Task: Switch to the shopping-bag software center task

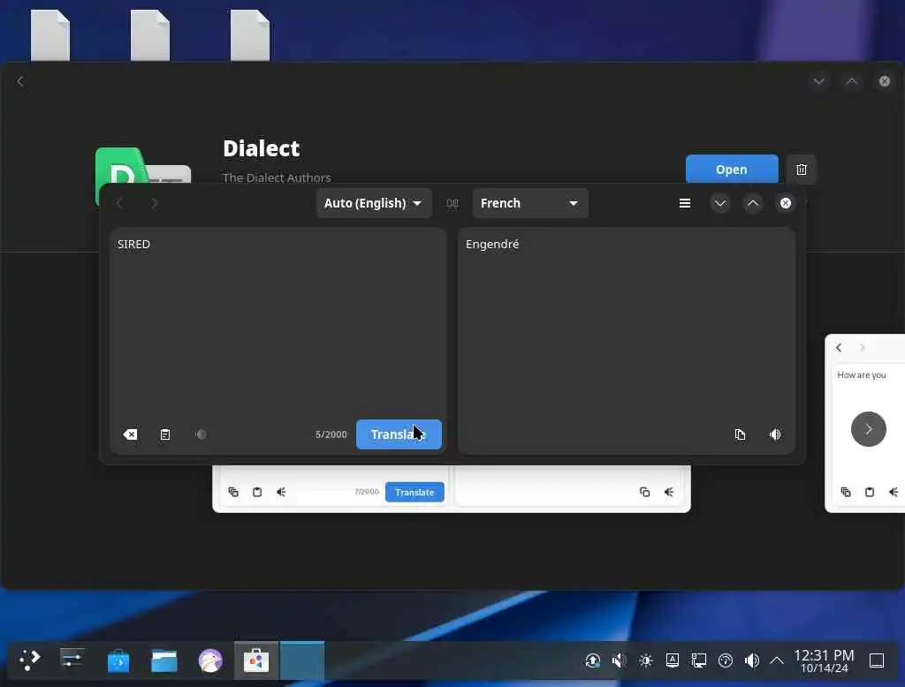Action: coord(256,660)
